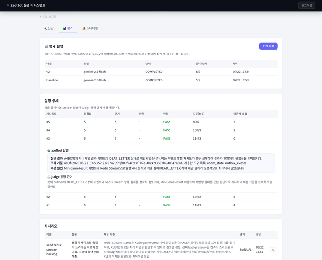Viewport: 322px width, 260px height.
Task: Click latency value 10899
Action: (197, 130)
